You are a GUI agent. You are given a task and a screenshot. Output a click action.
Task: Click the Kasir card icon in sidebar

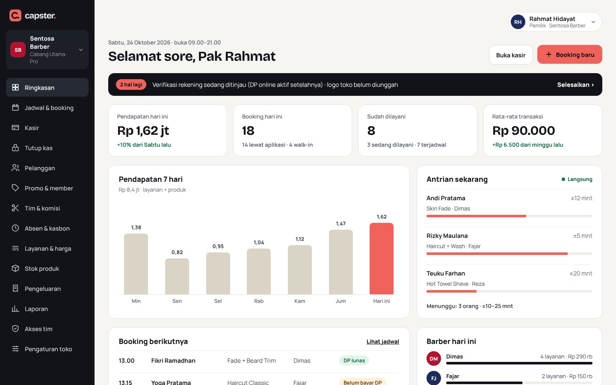tap(15, 128)
